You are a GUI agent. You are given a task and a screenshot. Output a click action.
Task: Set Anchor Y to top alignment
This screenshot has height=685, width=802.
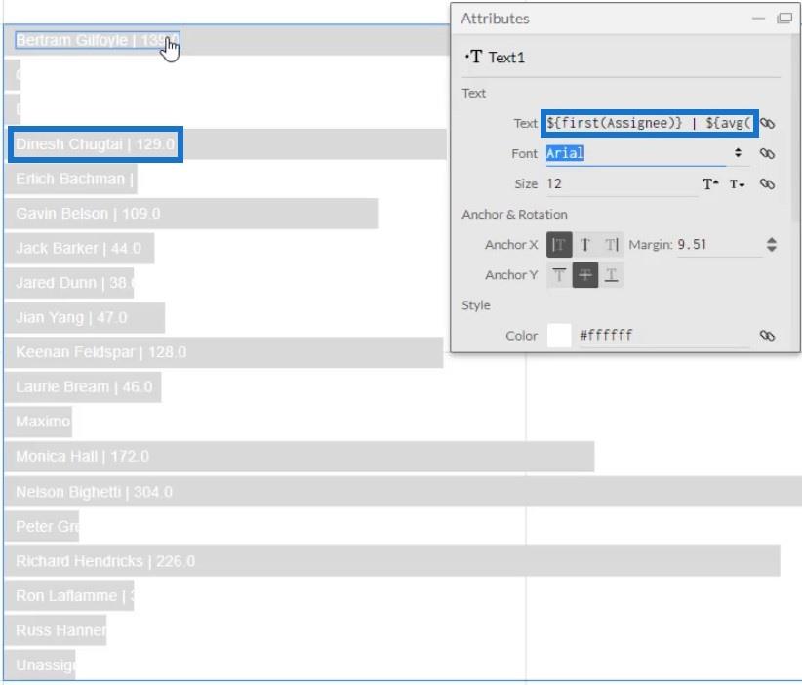tap(559, 275)
